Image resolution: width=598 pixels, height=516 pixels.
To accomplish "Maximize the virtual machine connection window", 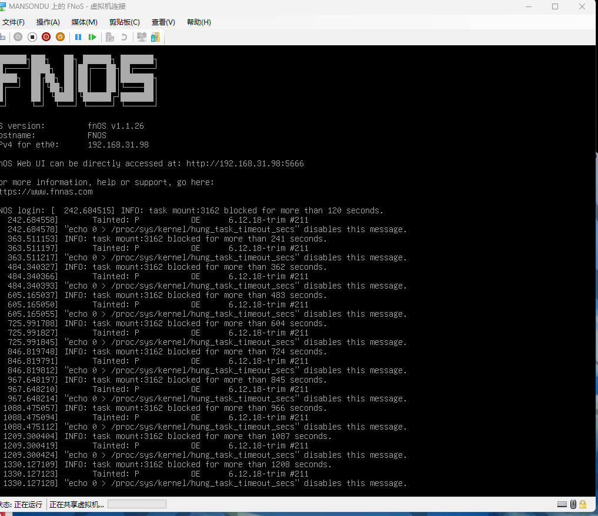I will pyautogui.click(x=555, y=6).
